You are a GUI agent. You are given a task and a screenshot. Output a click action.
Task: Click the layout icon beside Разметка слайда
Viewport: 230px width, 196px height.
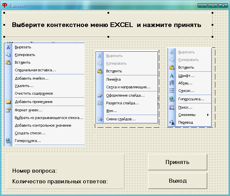coord(100,103)
